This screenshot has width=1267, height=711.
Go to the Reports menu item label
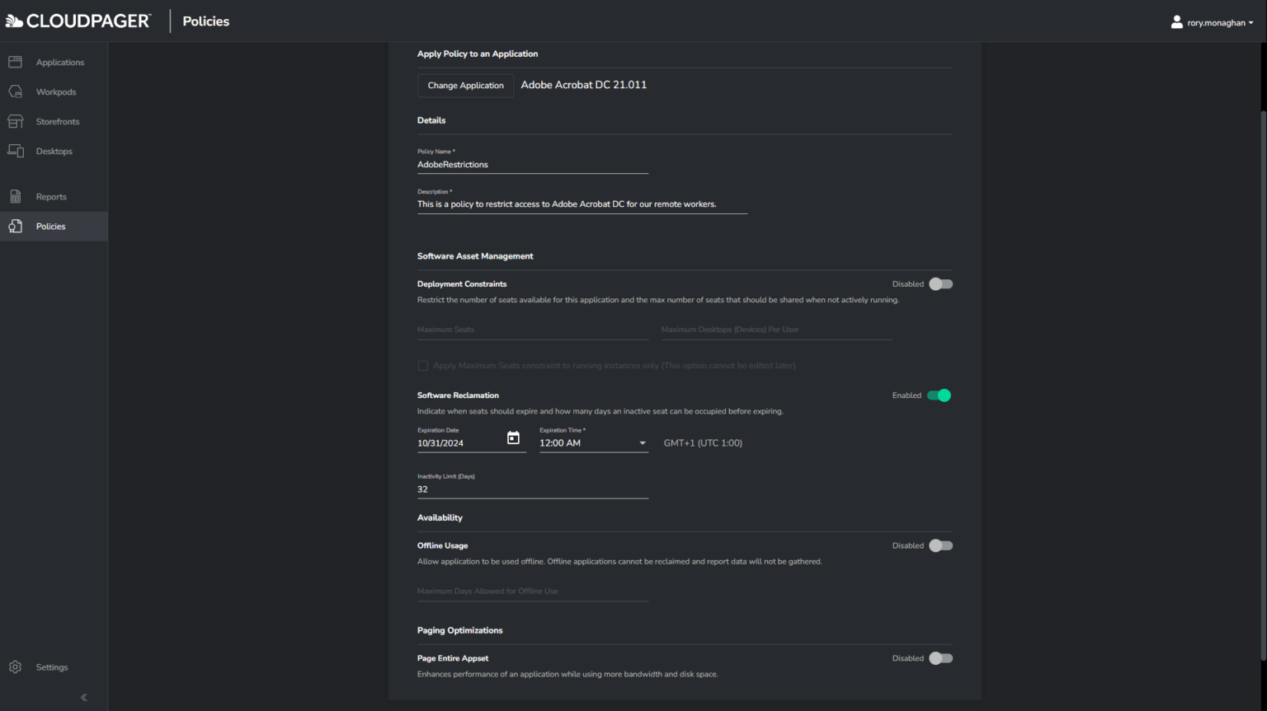(x=51, y=197)
